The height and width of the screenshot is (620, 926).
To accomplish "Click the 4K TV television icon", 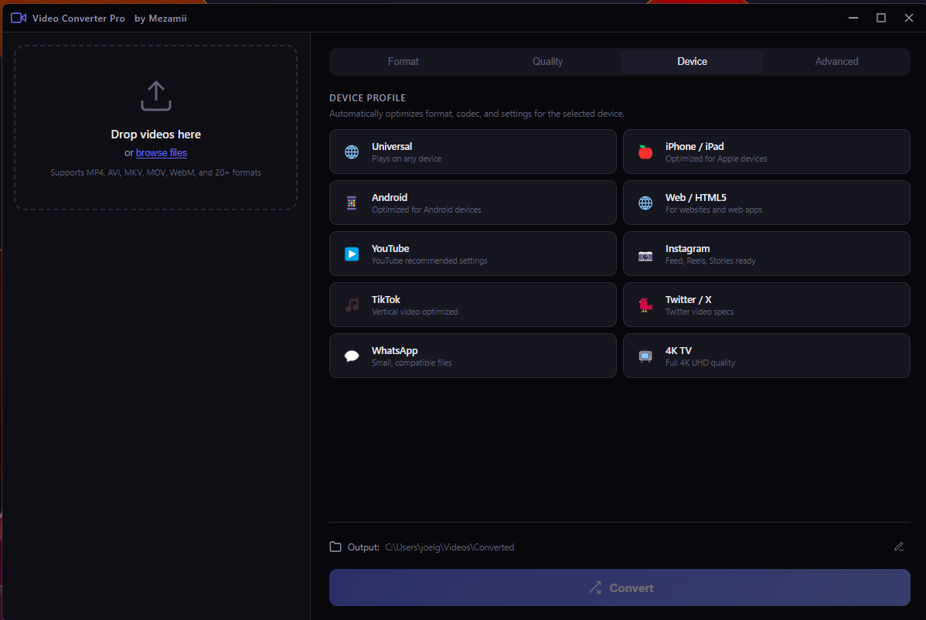I will pos(645,356).
